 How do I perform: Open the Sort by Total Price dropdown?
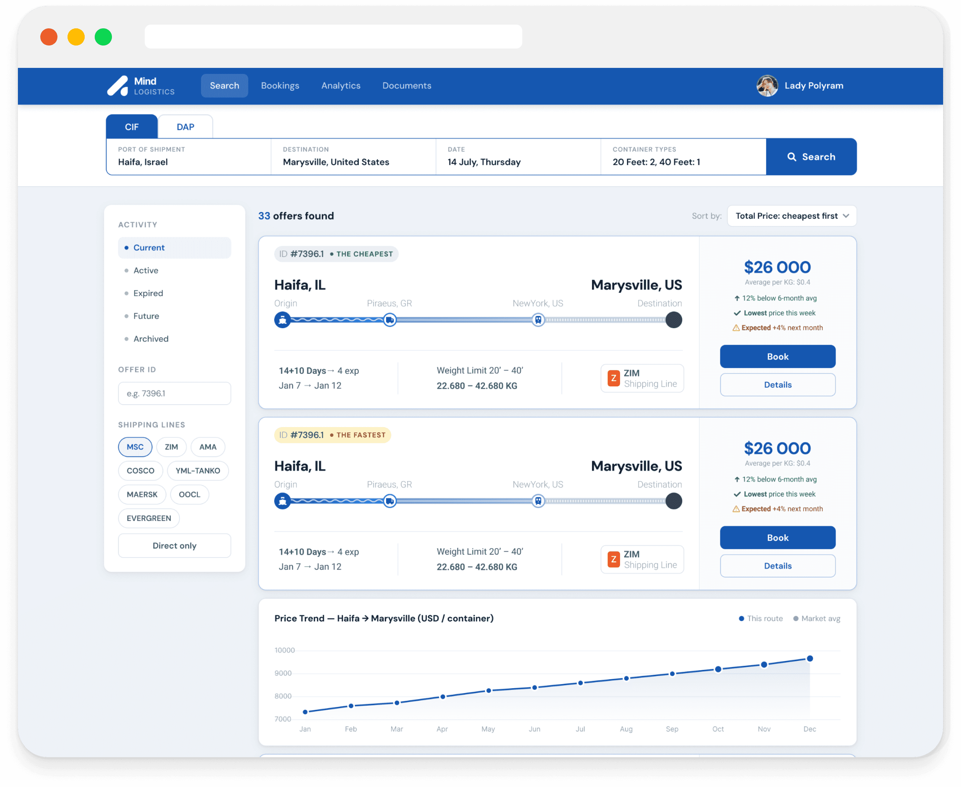(792, 216)
